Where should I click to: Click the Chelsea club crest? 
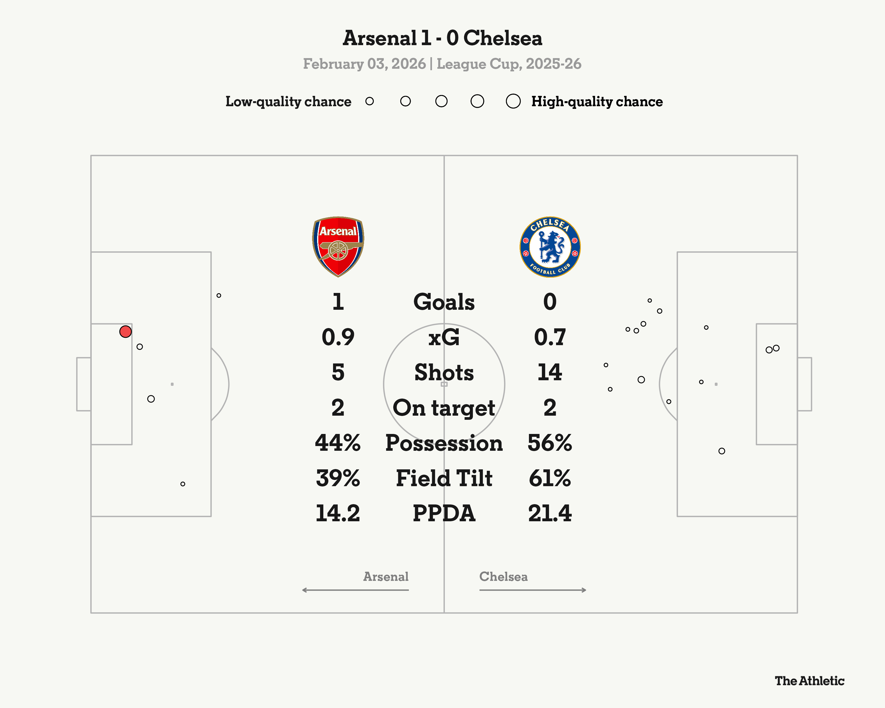[x=550, y=247]
